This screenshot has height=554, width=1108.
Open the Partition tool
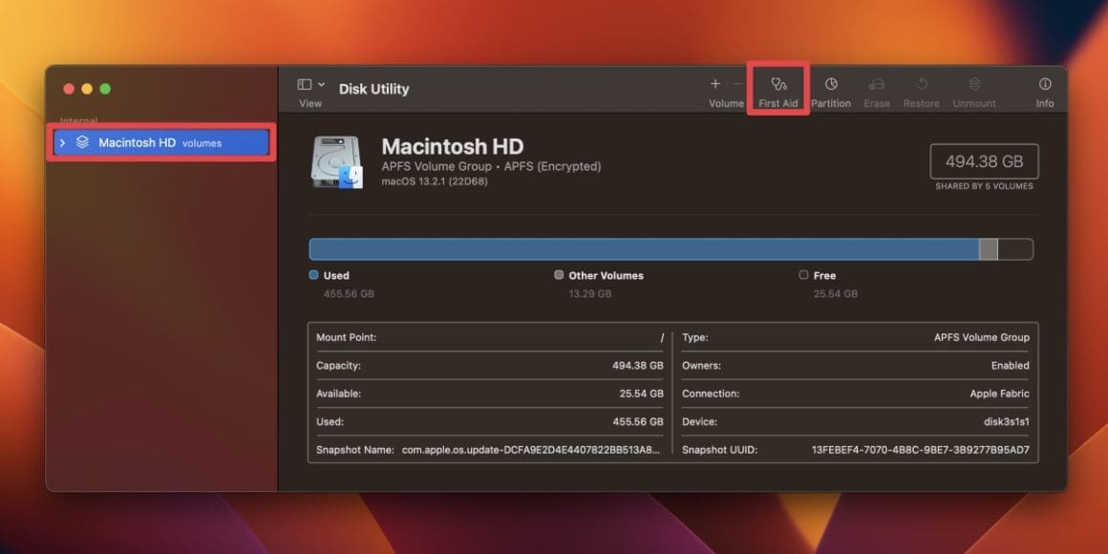pos(831,84)
